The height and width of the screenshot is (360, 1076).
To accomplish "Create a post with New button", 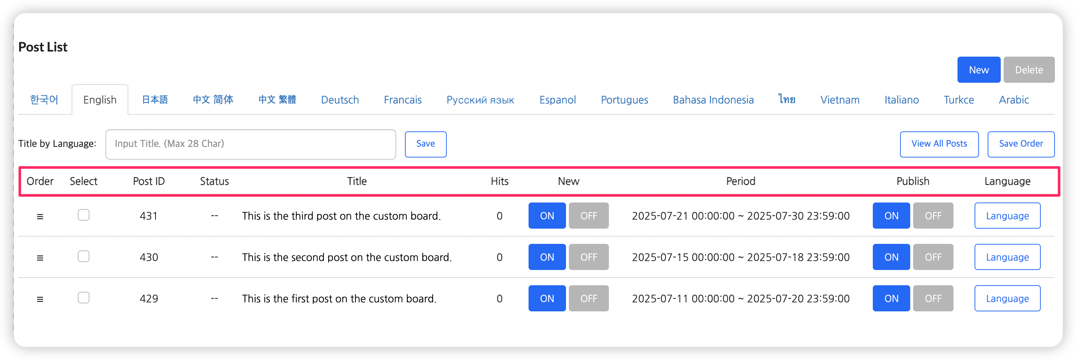I will click(x=978, y=70).
